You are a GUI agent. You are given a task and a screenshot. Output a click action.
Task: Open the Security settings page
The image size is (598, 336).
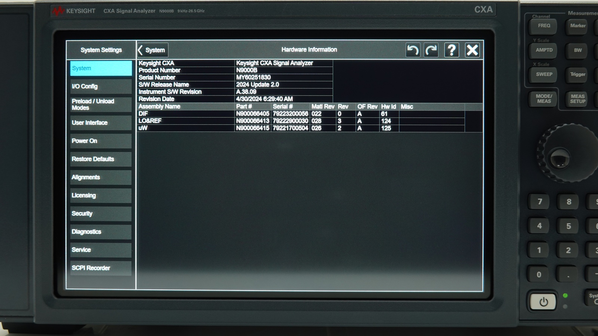(101, 214)
